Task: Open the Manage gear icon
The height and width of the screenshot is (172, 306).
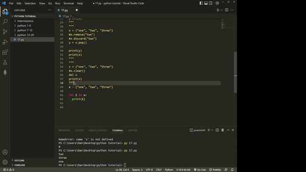Action: [x=5, y=162]
